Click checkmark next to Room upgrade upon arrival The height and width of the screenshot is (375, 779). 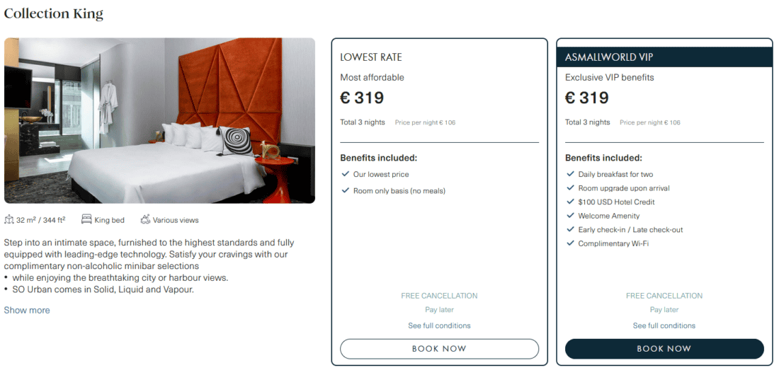click(570, 188)
